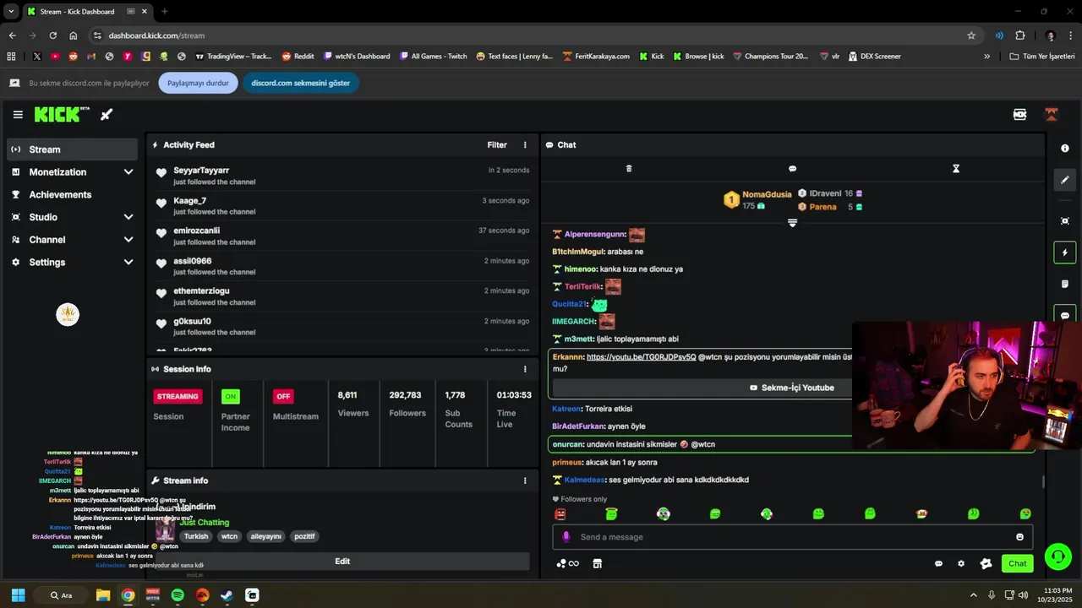Open the shop icon below the message box
This screenshot has height=608, width=1082.
598,564
